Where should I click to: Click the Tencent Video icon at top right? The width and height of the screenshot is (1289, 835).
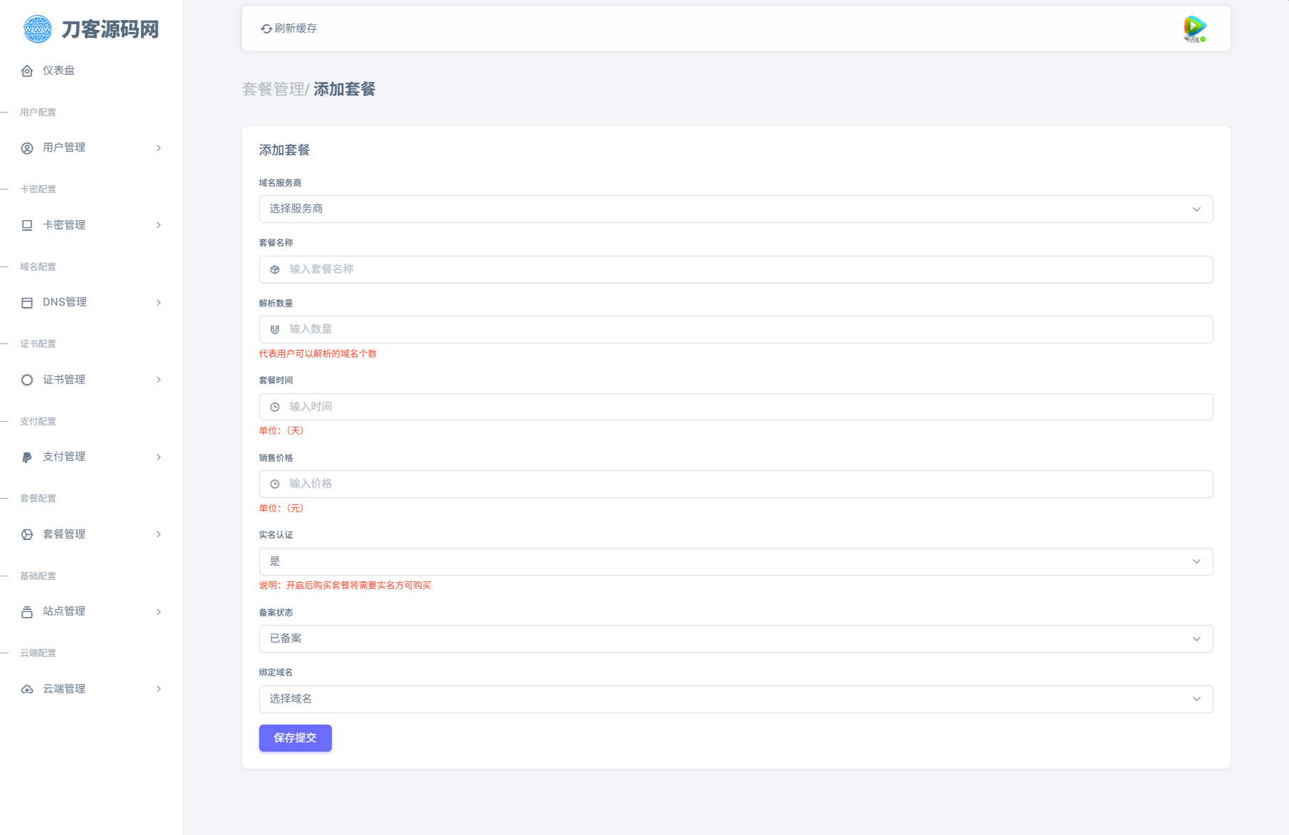pos(1194,26)
